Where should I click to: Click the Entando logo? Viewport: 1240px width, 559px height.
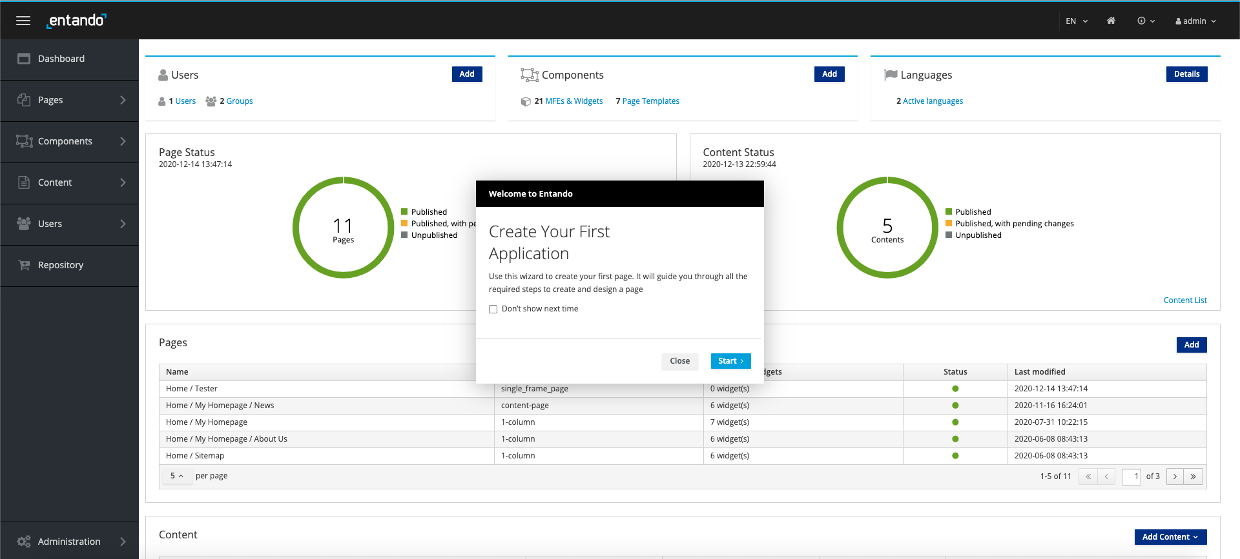pos(77,21)
